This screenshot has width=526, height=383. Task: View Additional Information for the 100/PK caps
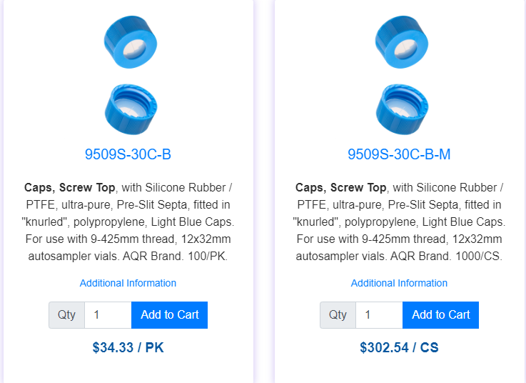(x=128, y=283)
